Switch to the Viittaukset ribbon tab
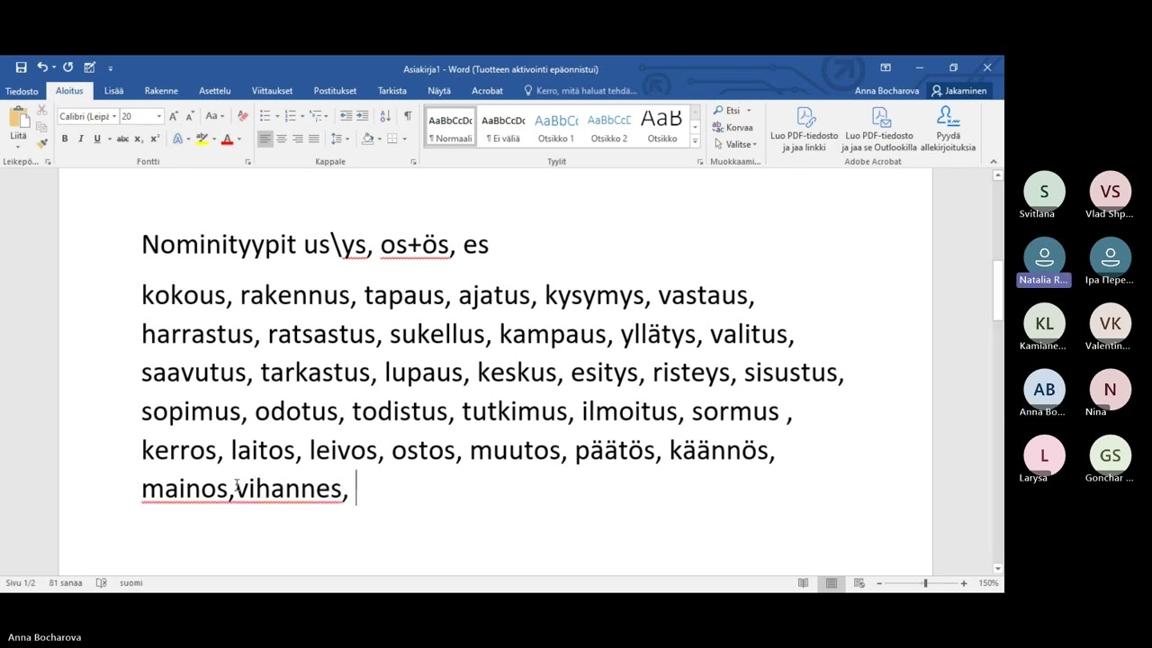 (x=272, y=91)
